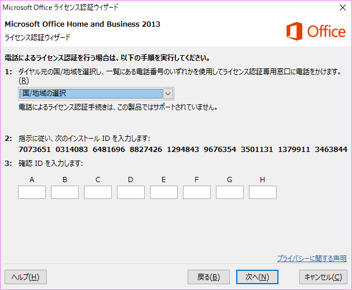
Task: Focus confirmation ID field H
Action: tap(263, 192)
